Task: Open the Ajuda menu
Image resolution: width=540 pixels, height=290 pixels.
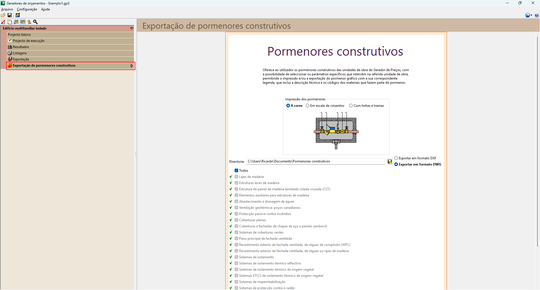Action: pyautogui.click(x=45, y=9)
